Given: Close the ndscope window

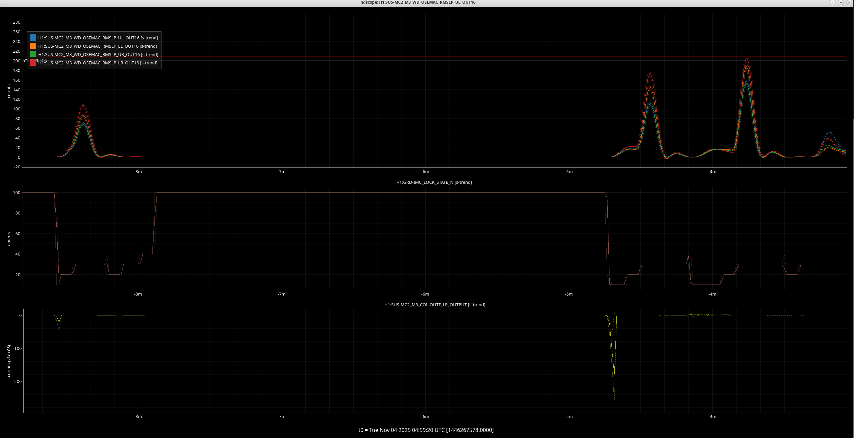Looking at the screenshot, I should pos(849,2).
